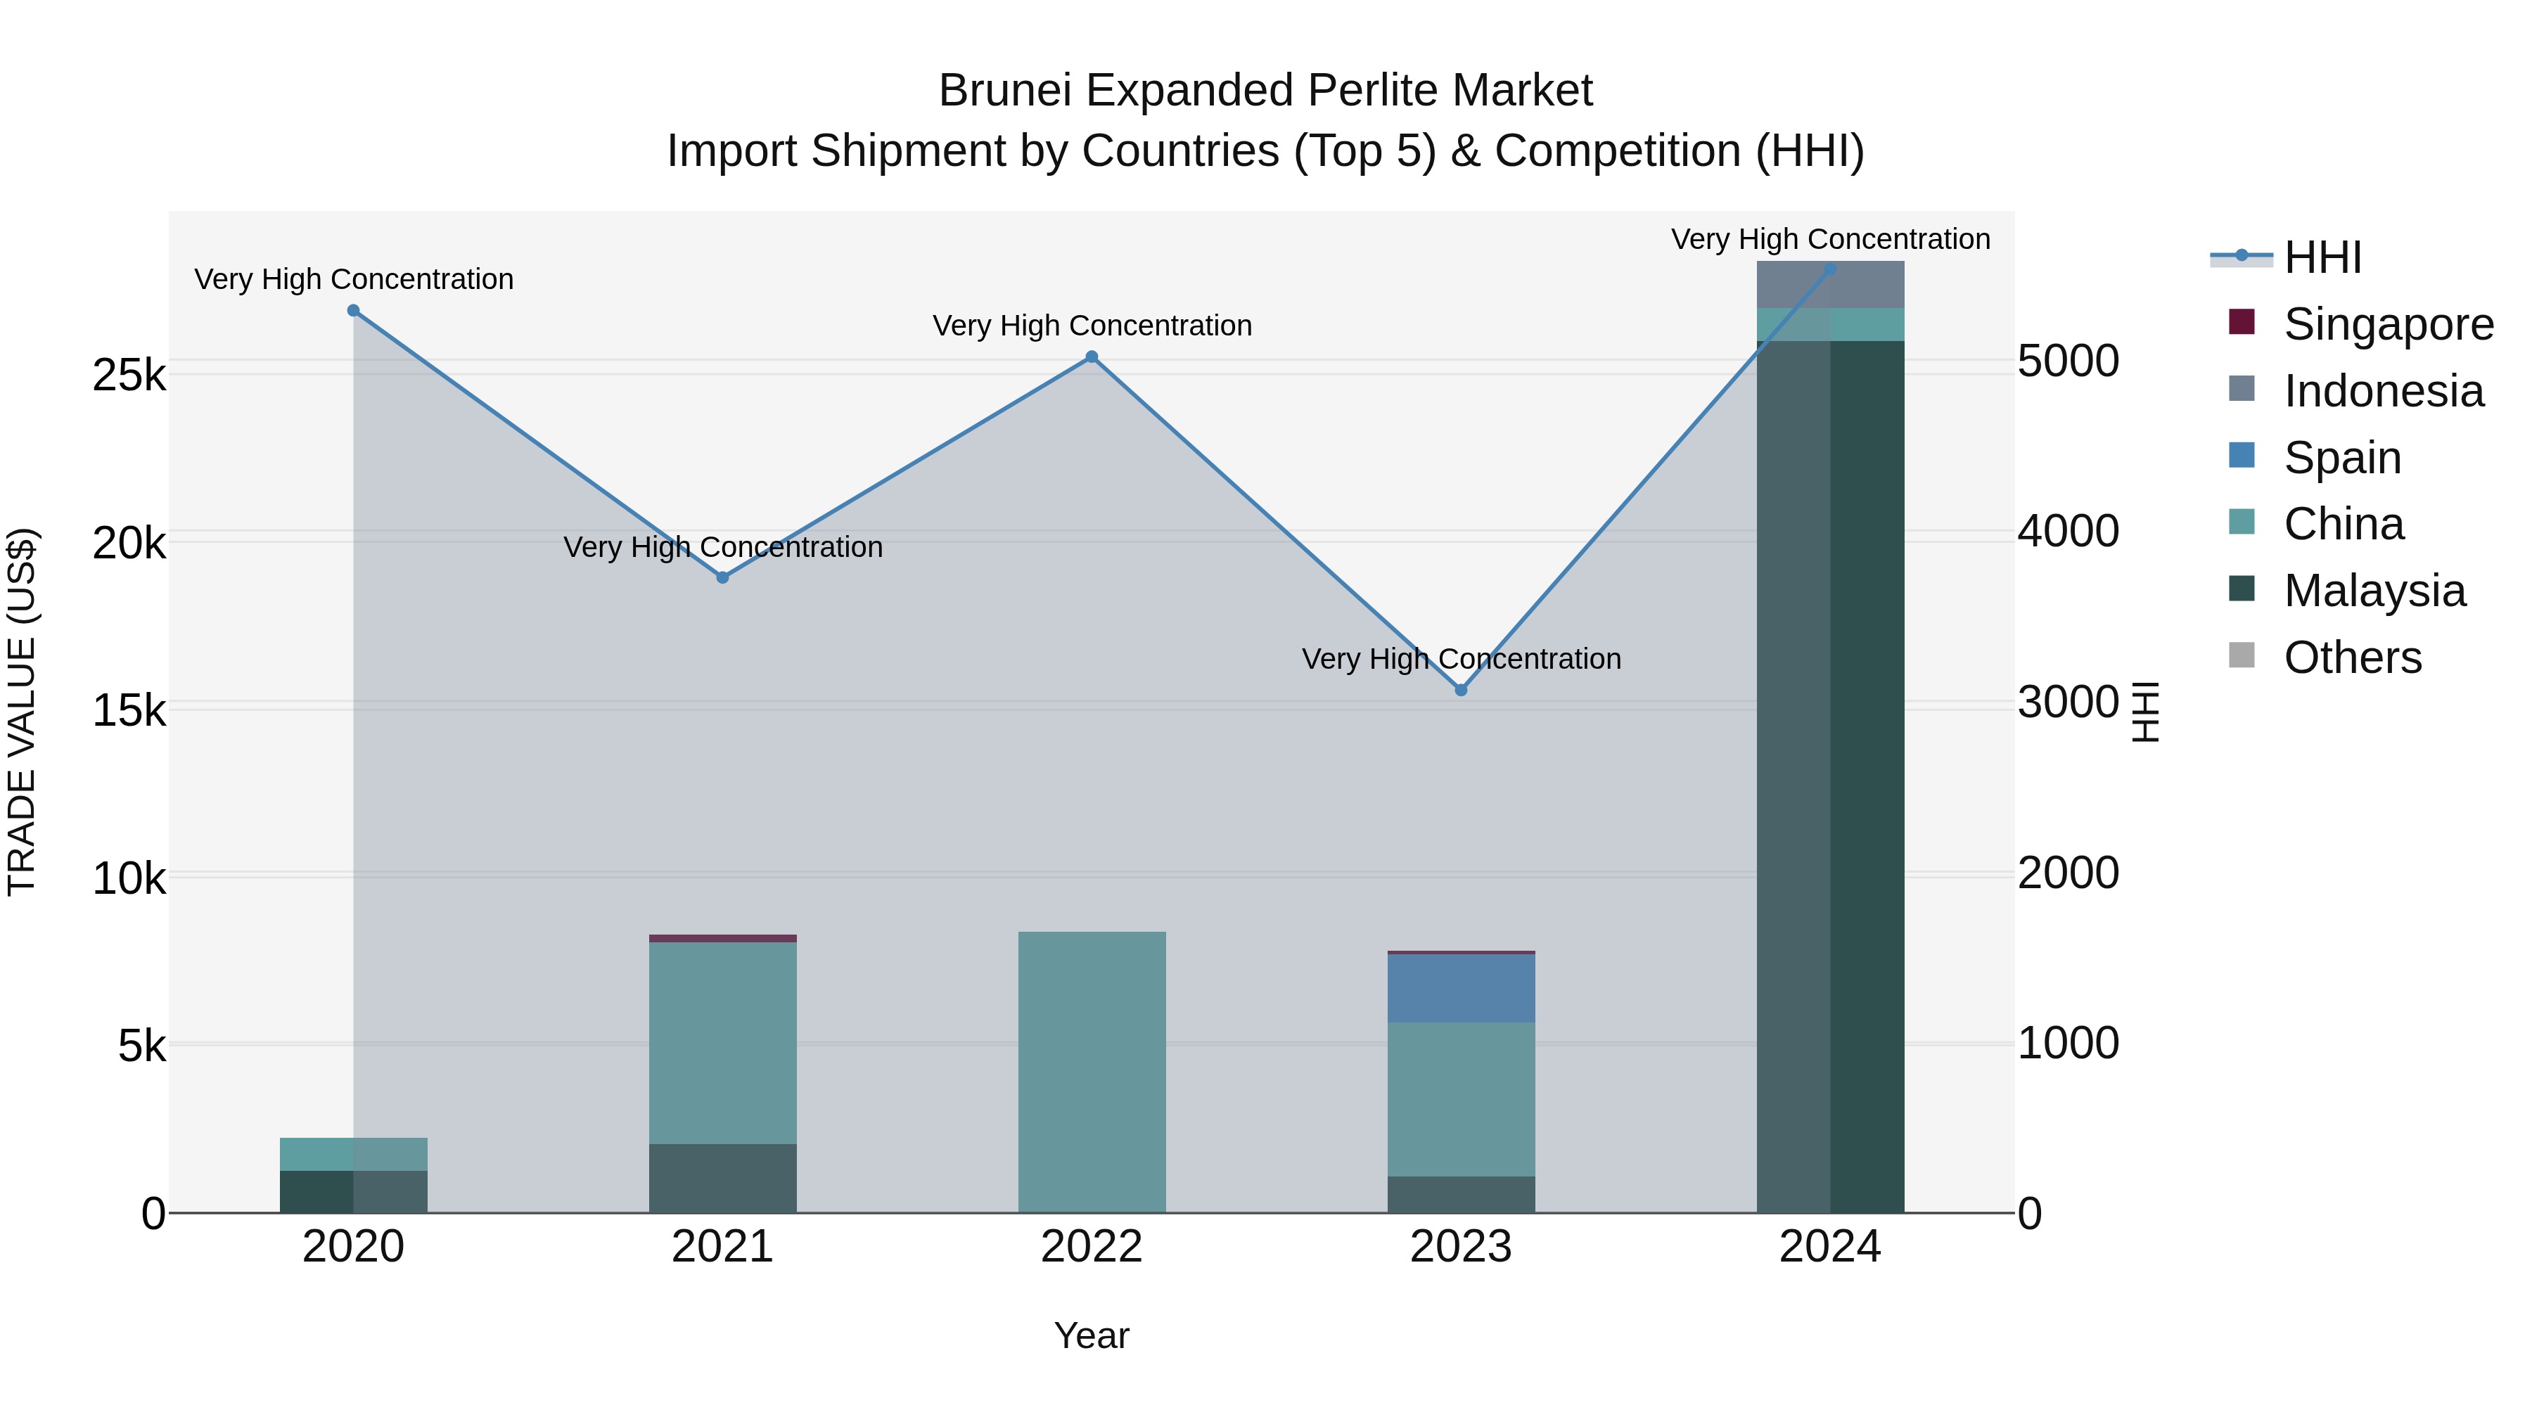This screenshot has width=2532, height=1424.
Task: Click the 1000 HHI axis tick
Action: coord(2068,1043)
